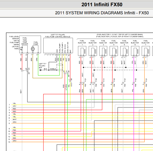Click the 'YEL' label on wire row 6
Image resolution: width=153 pixels, height=151 pixels.
coord(14,117)
